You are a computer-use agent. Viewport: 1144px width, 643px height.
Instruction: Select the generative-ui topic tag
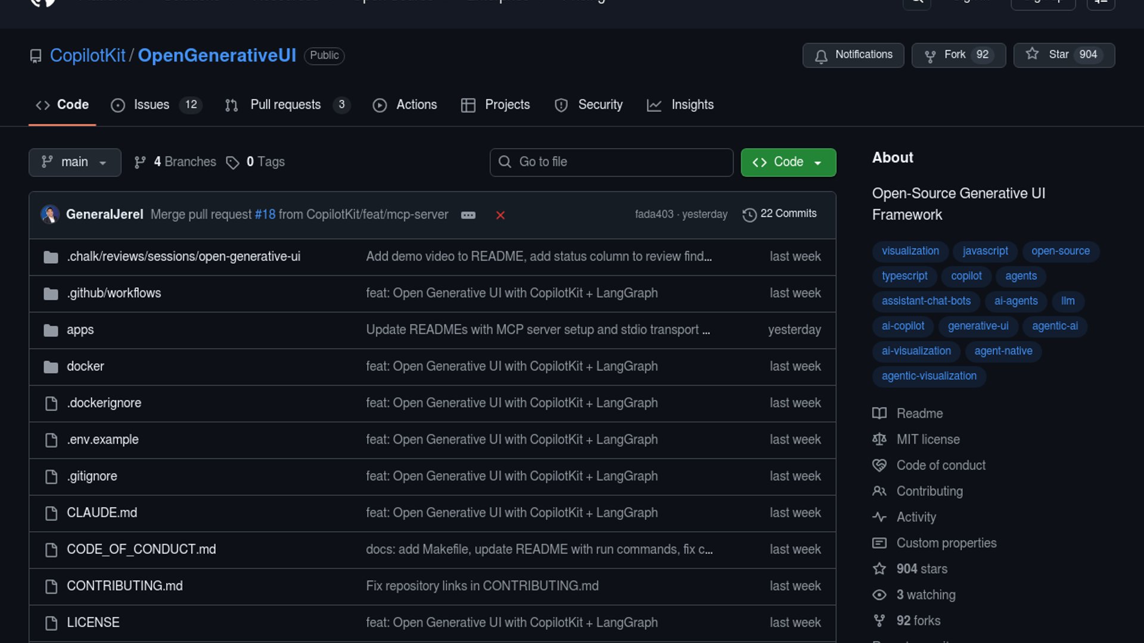(978, 326)
